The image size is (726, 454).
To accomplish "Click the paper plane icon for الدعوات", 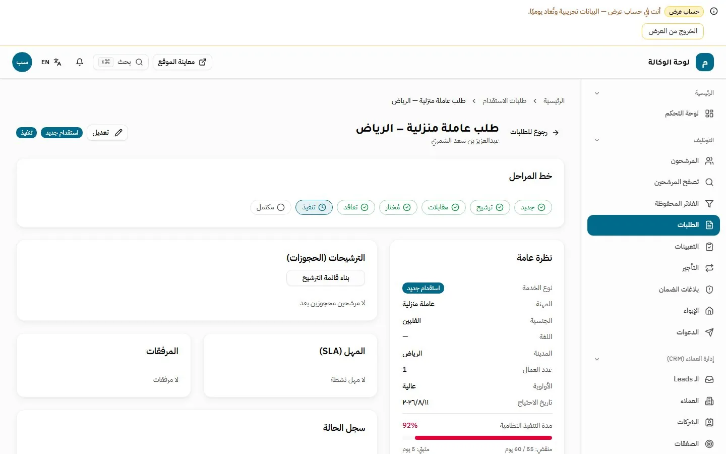I will [709, 332].
